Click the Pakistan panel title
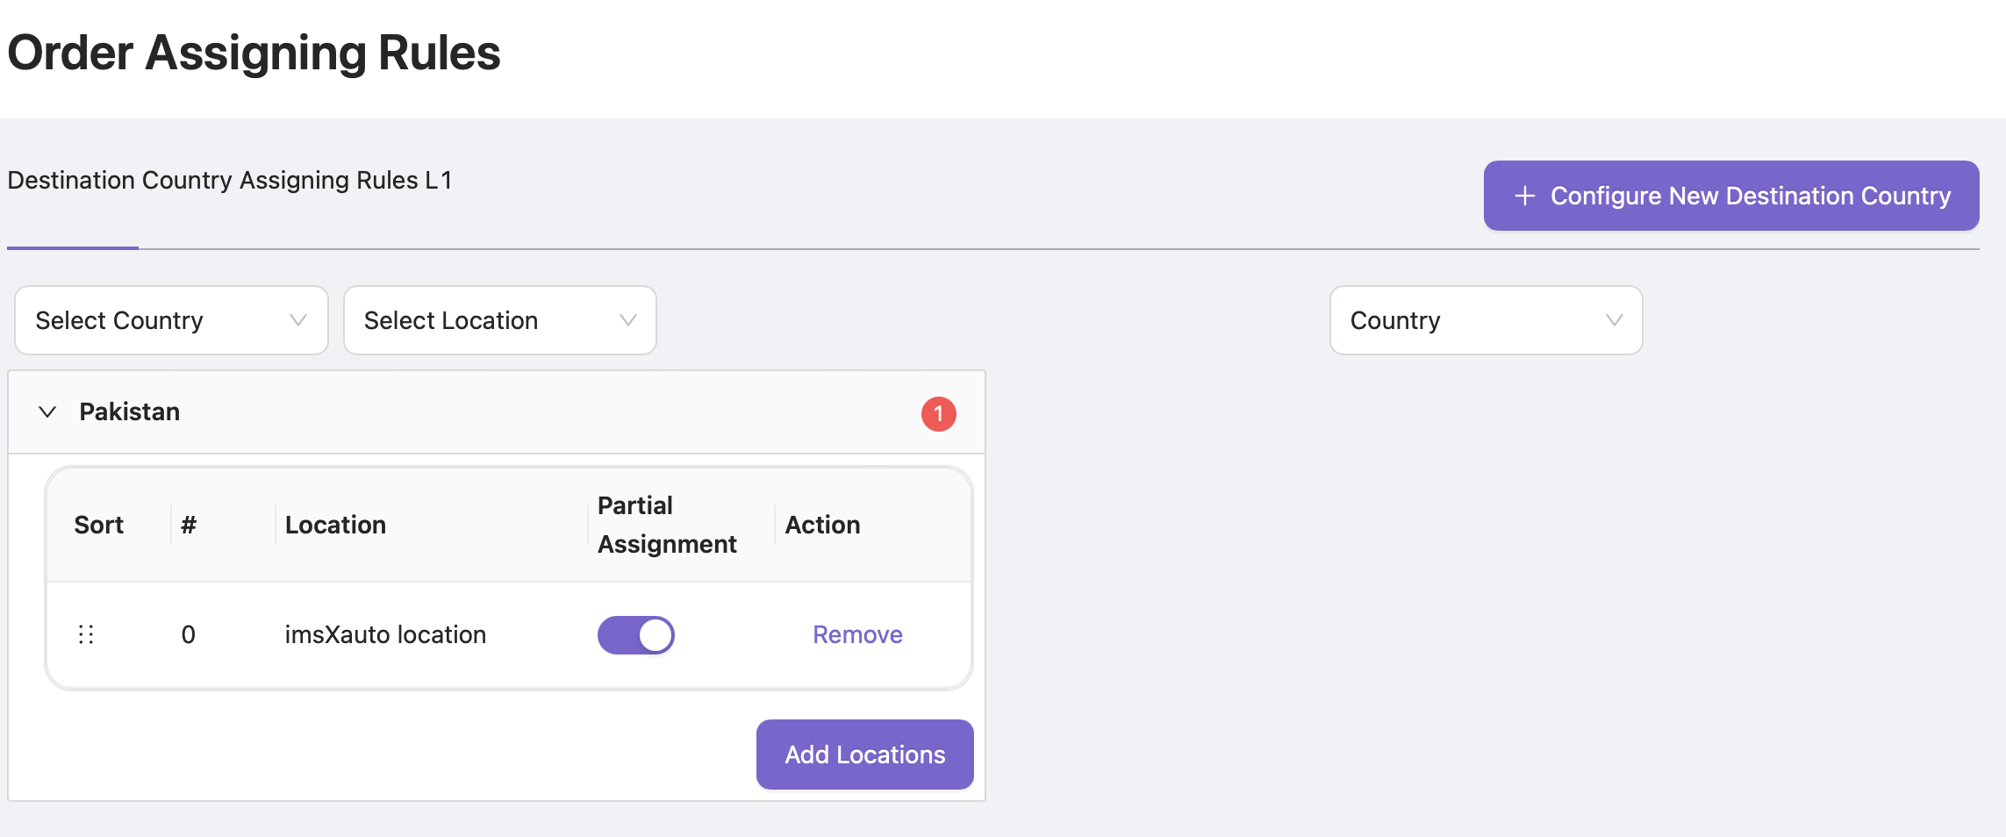Screen dimensions: 2006x837 click(130, 411)
